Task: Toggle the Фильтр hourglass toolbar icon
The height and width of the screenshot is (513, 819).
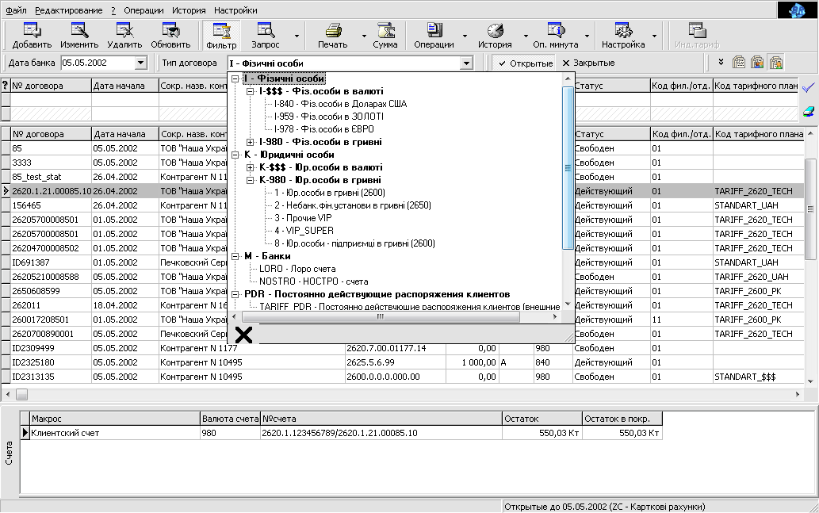Action: [x=221, y=30]
